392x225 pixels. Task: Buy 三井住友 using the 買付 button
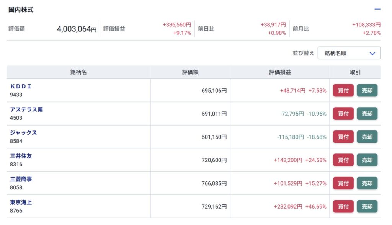pyautogui.click(x=343, y=160)
